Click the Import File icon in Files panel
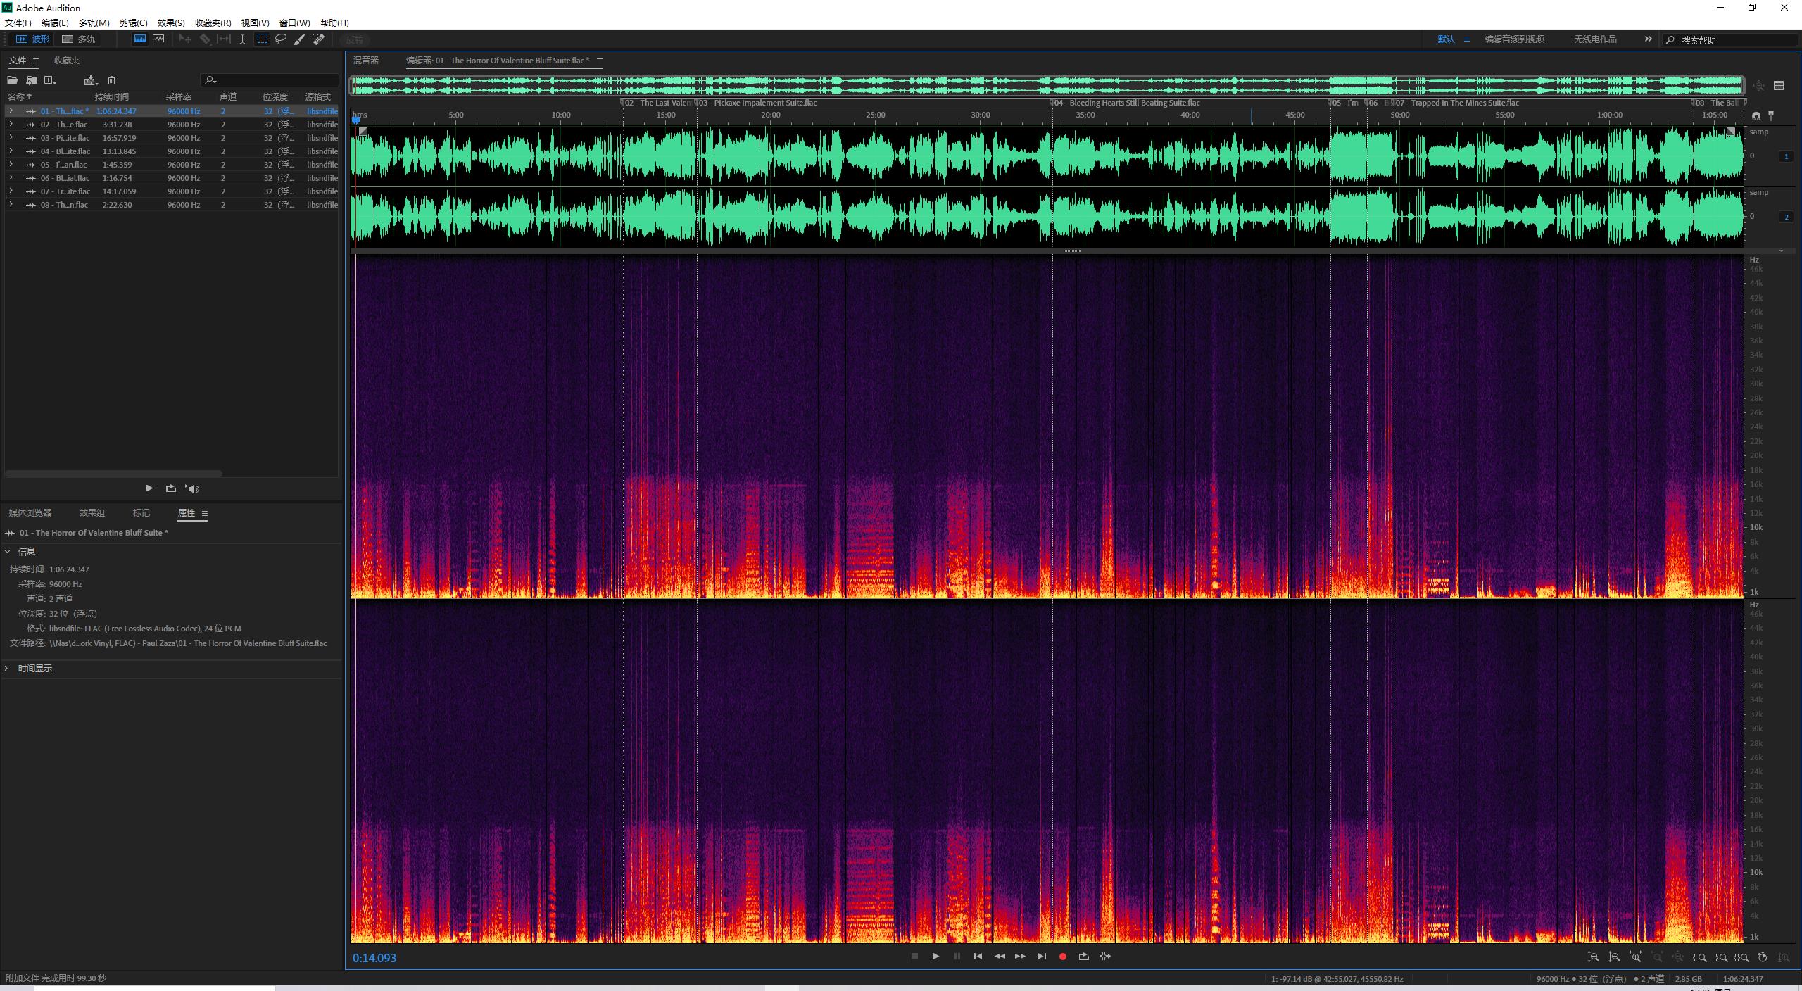The height and width of the screenshot is (991, 1802). point(31,80)
